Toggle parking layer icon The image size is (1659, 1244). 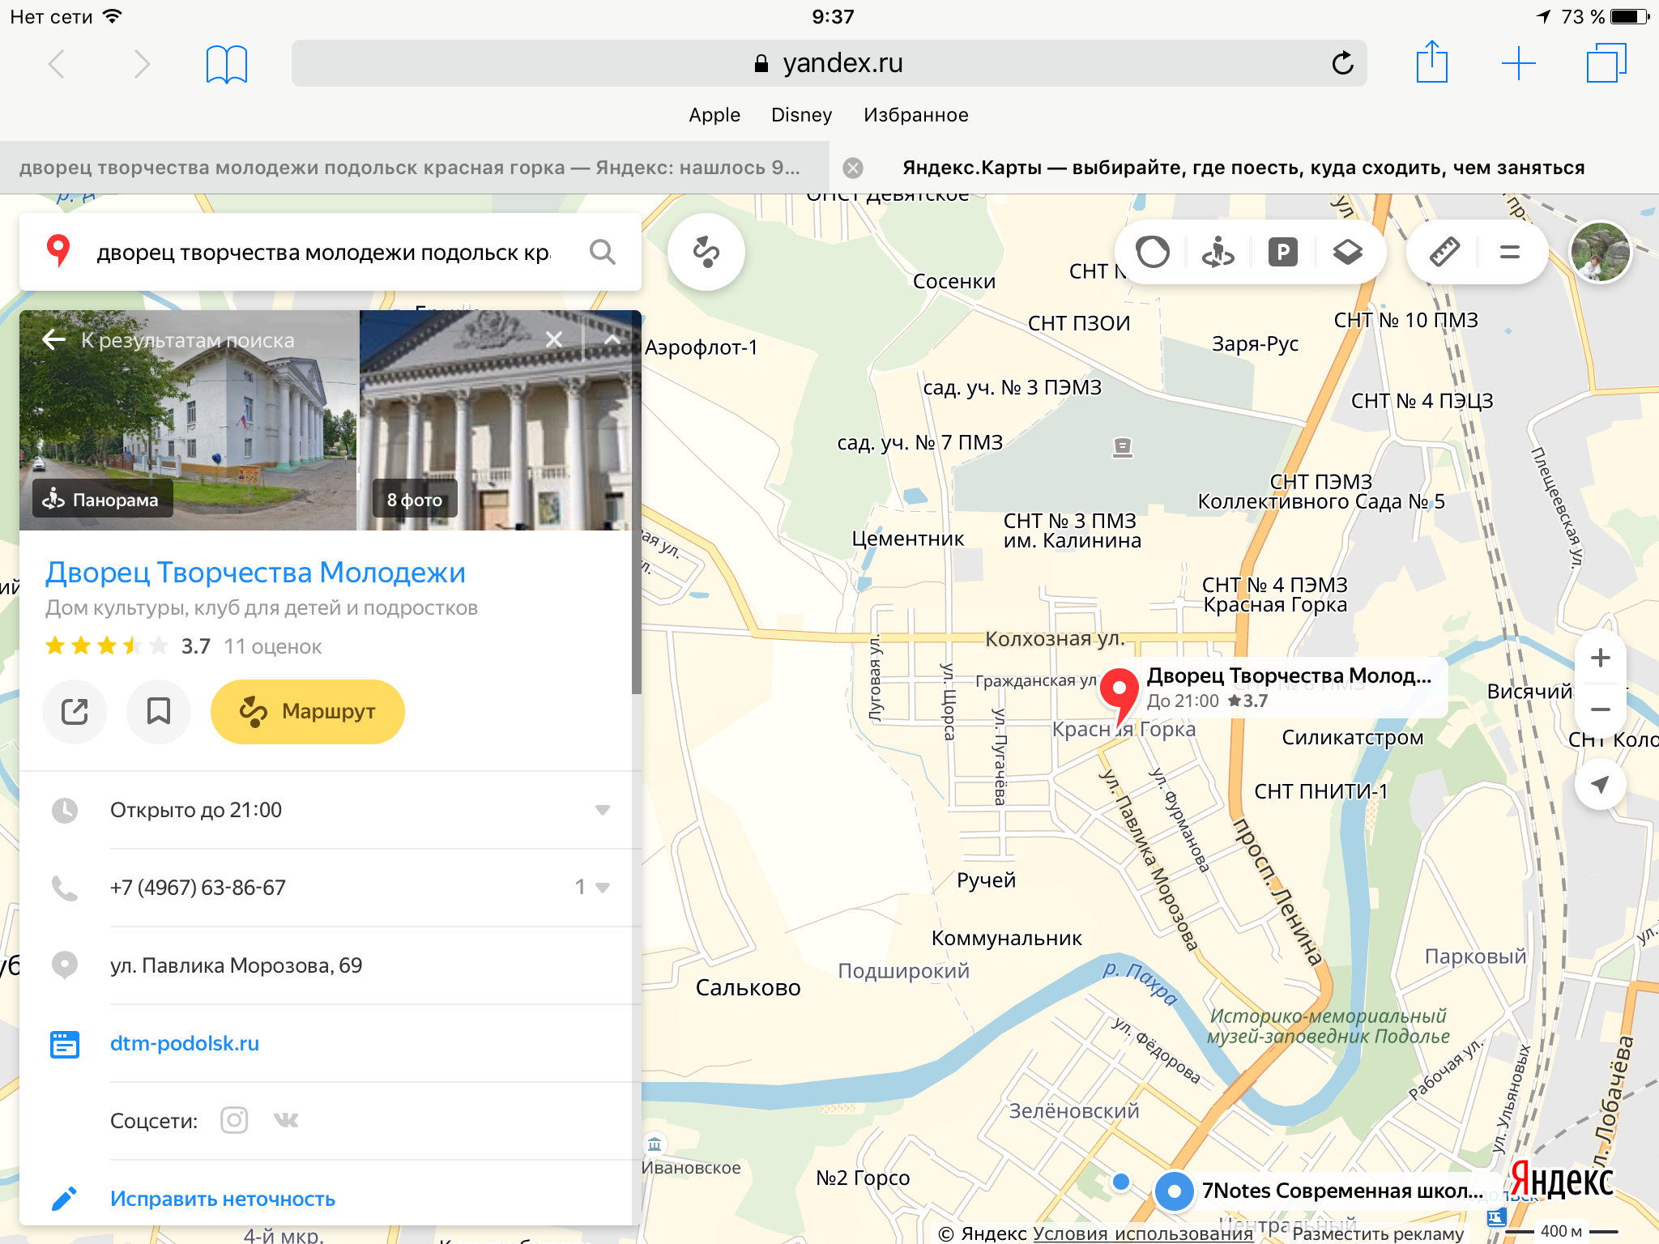(x=1282, y=252)
